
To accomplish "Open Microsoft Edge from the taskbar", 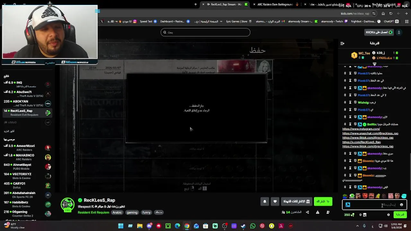I will click(x=177, y=226).
